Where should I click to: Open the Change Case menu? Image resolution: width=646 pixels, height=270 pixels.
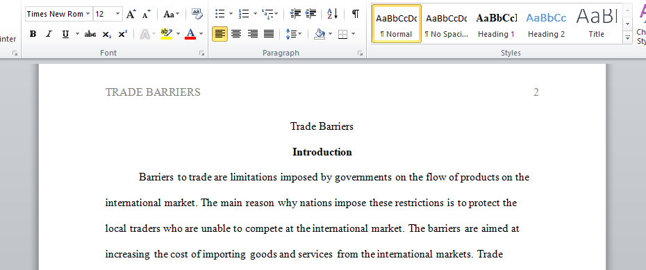172,14
